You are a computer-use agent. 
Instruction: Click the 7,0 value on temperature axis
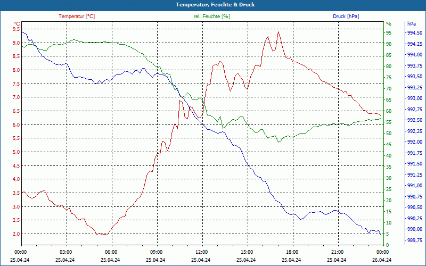(17, 97)
